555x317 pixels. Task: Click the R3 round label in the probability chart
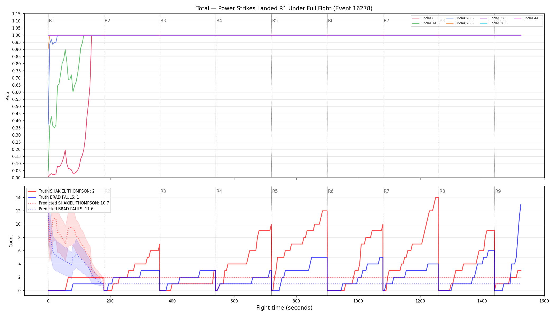[163, 21]
